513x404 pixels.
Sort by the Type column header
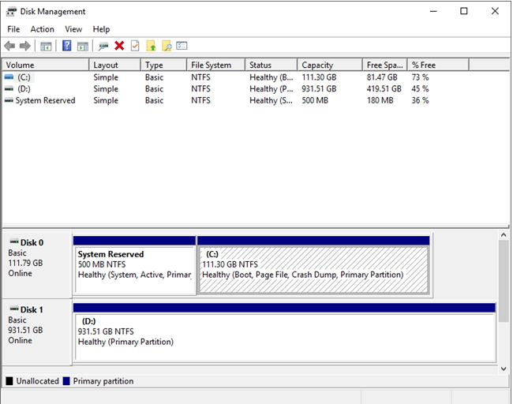[164, 65]
